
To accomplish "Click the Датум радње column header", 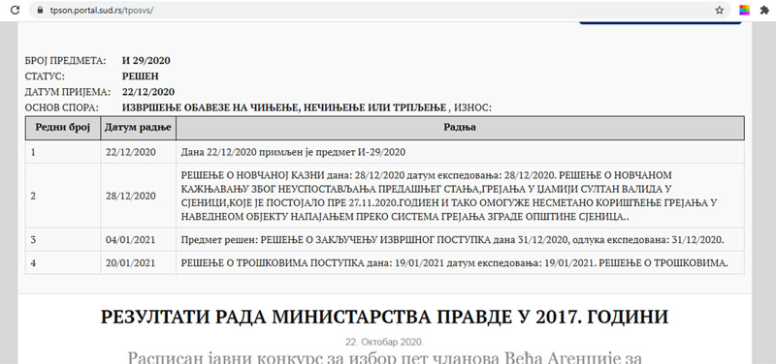I will [139, 128].
